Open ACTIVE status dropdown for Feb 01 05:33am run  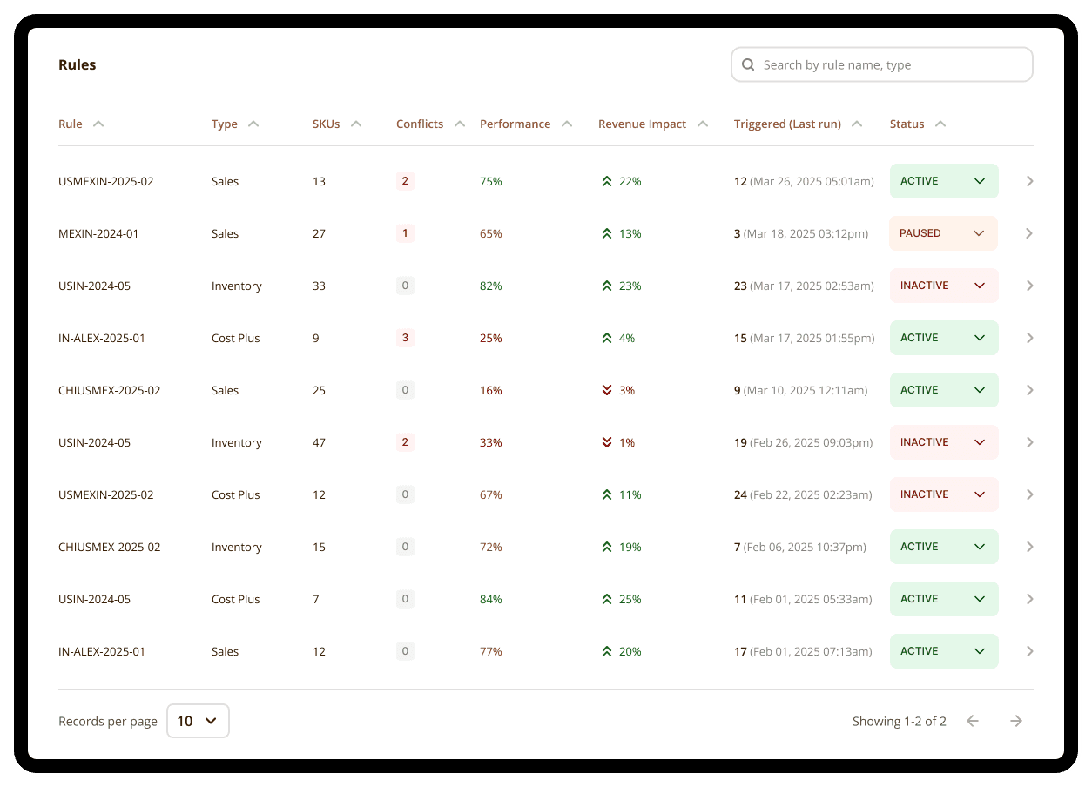(x=944, y=599)
